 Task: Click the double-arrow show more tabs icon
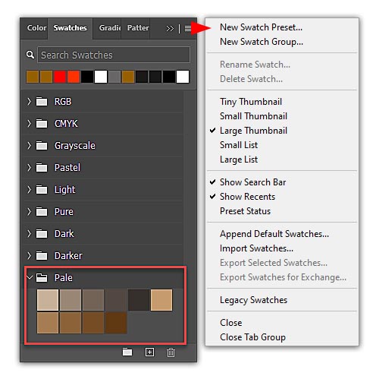click(x=170, y=29)
